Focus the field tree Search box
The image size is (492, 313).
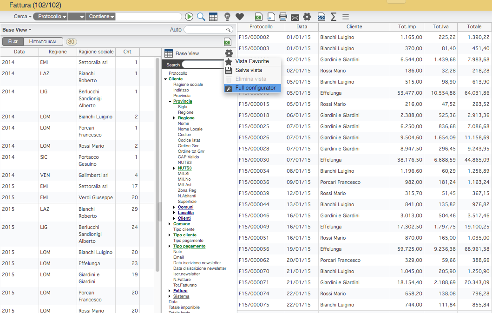click(203, 65)
